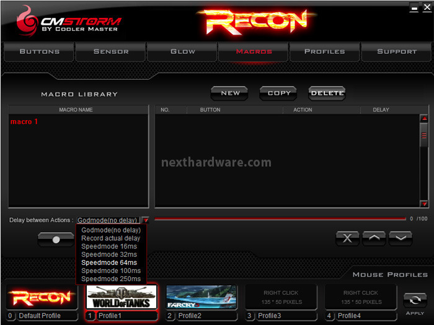Select the Recon Default Profile thumbnail
This screenshot has width=434, height=325.
coord(42,297)
